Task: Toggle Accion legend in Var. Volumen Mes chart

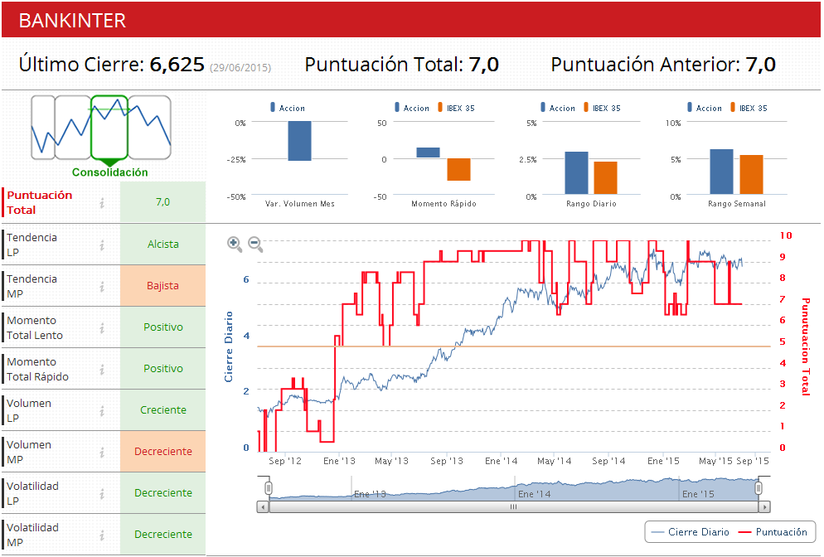Action: (x=288, y=108)
